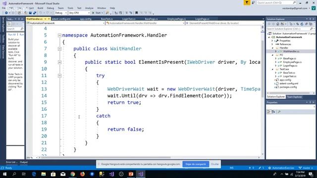Open the Any CPU platform dropdown
The height and width of the screenshot is (178, 317).
(79, 13)
